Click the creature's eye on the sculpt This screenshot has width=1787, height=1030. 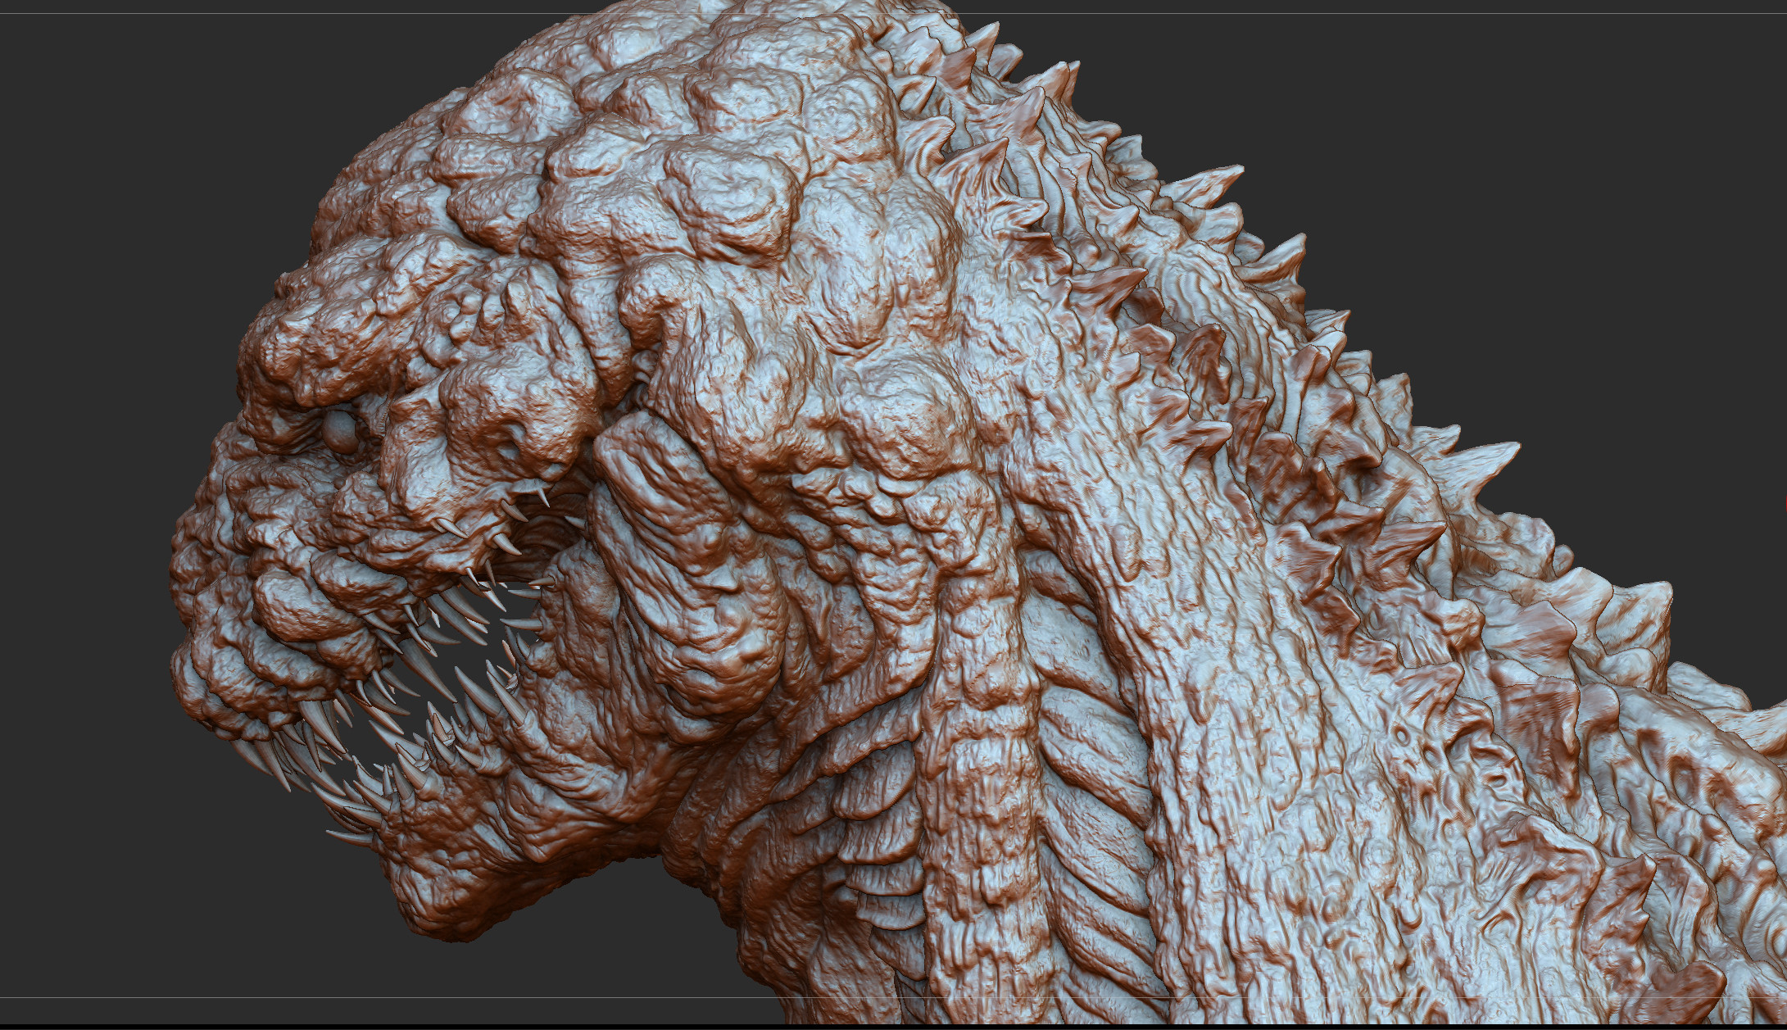click(340, 433)
